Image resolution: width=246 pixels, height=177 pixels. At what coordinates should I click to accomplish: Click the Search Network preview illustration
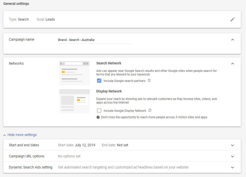click(75, 73)
